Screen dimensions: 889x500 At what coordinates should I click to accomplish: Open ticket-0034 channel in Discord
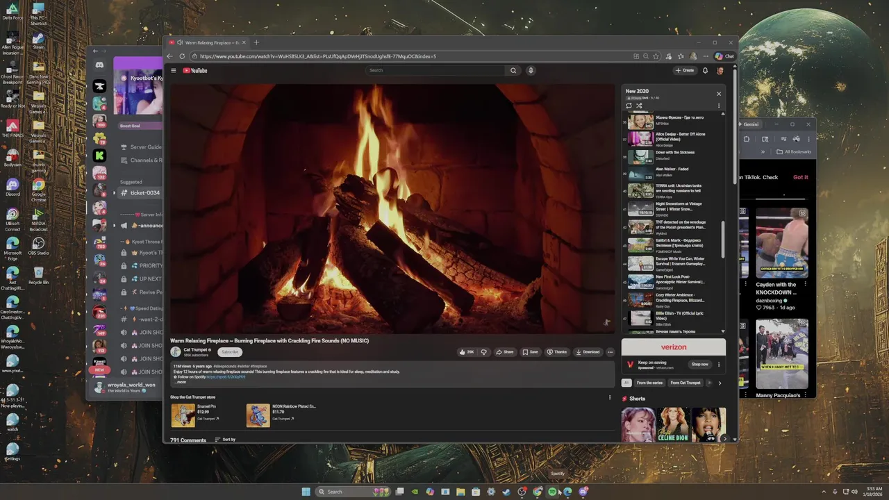pos(139,193)
